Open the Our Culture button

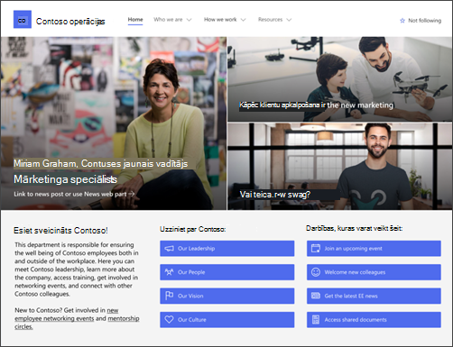click(227, 320)
